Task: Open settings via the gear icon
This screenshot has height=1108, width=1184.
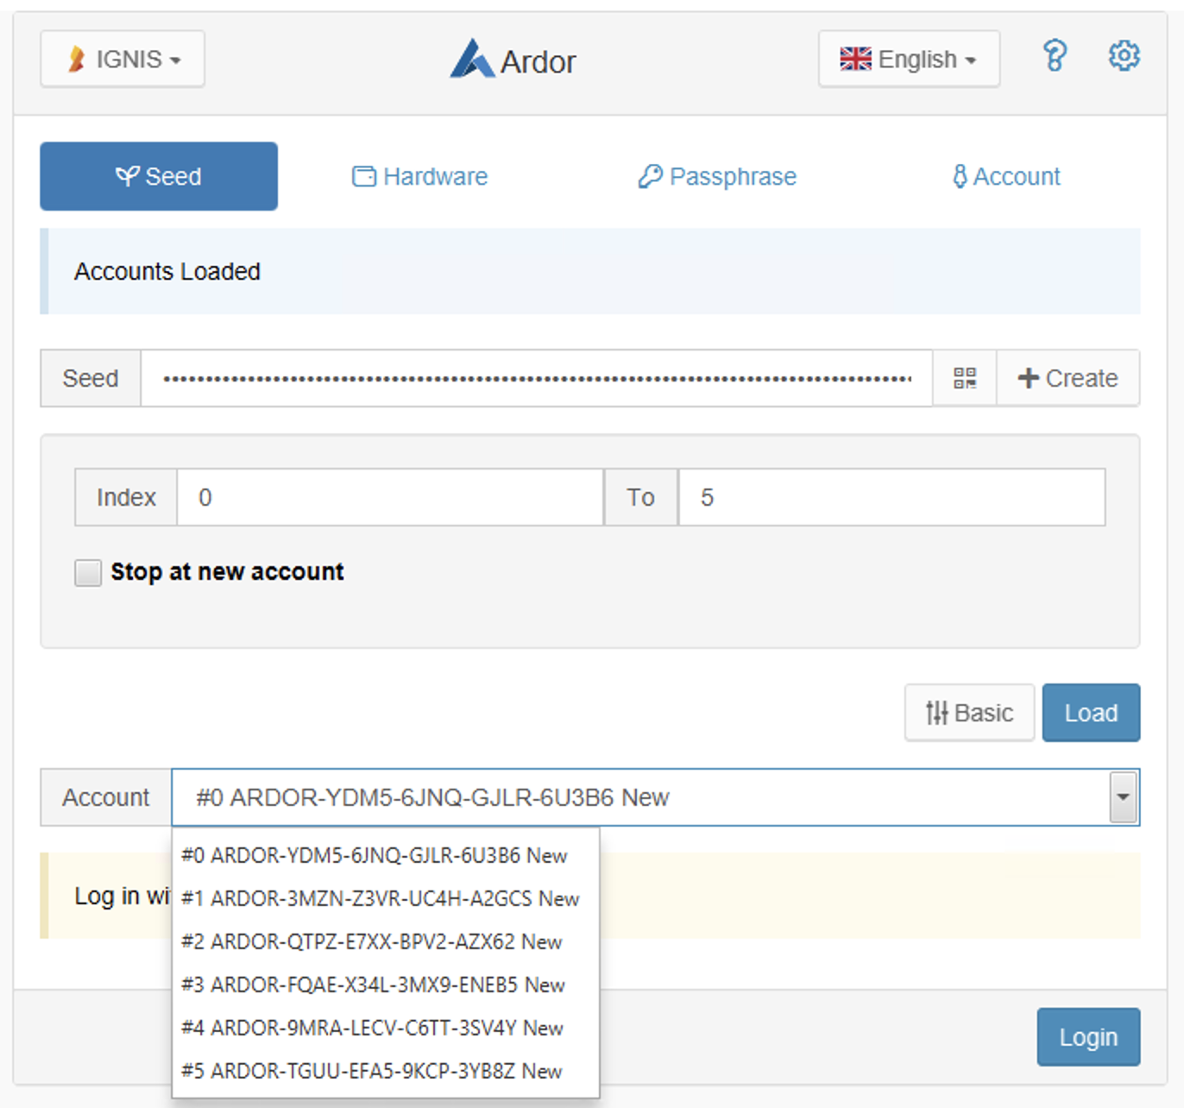Action: (1123, 57)
